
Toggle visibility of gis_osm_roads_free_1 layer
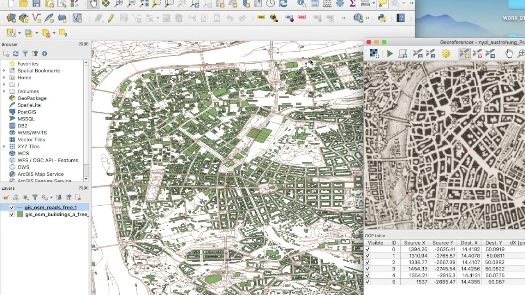(x=12, y=208)
